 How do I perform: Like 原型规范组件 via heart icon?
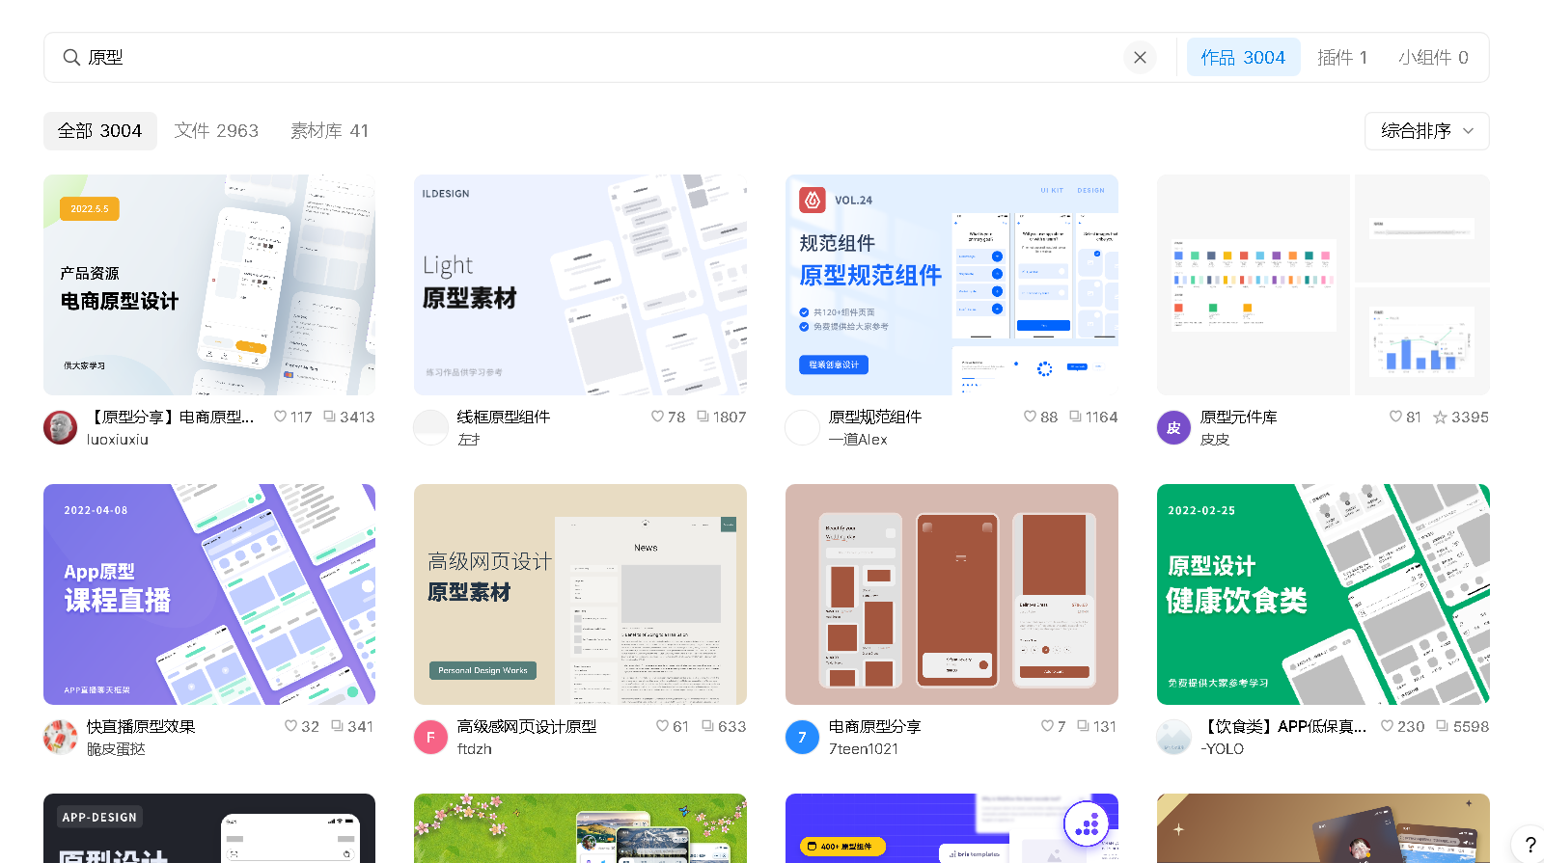pyautogui.click(x=1030, y=417)
